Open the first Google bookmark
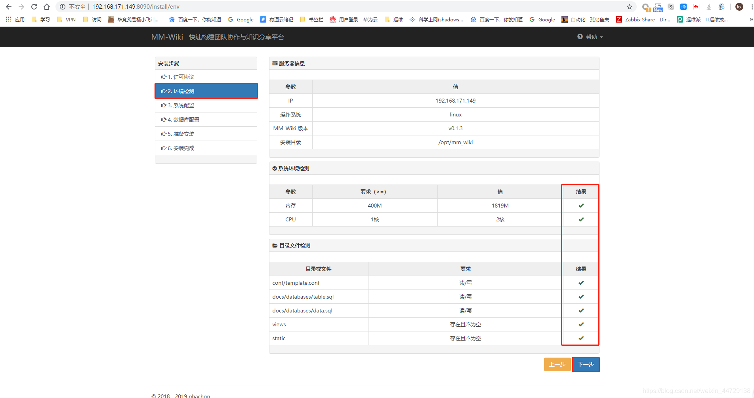 [x=241, y=19]
